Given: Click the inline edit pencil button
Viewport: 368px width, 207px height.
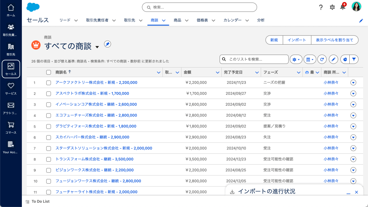Looking at the screenshot, I should 333,59.
